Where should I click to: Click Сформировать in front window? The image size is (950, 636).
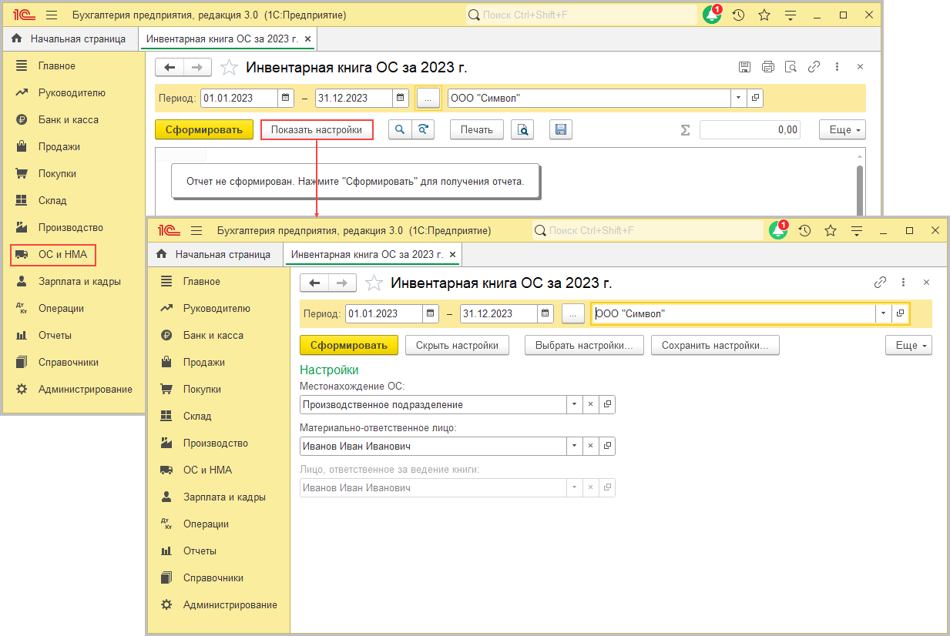[x=349, y=345]
